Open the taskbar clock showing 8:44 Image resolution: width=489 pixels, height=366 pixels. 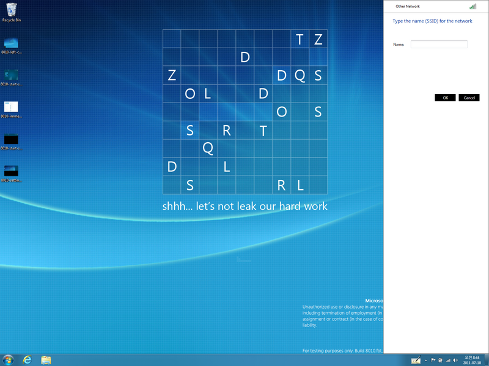coord(472,360)
